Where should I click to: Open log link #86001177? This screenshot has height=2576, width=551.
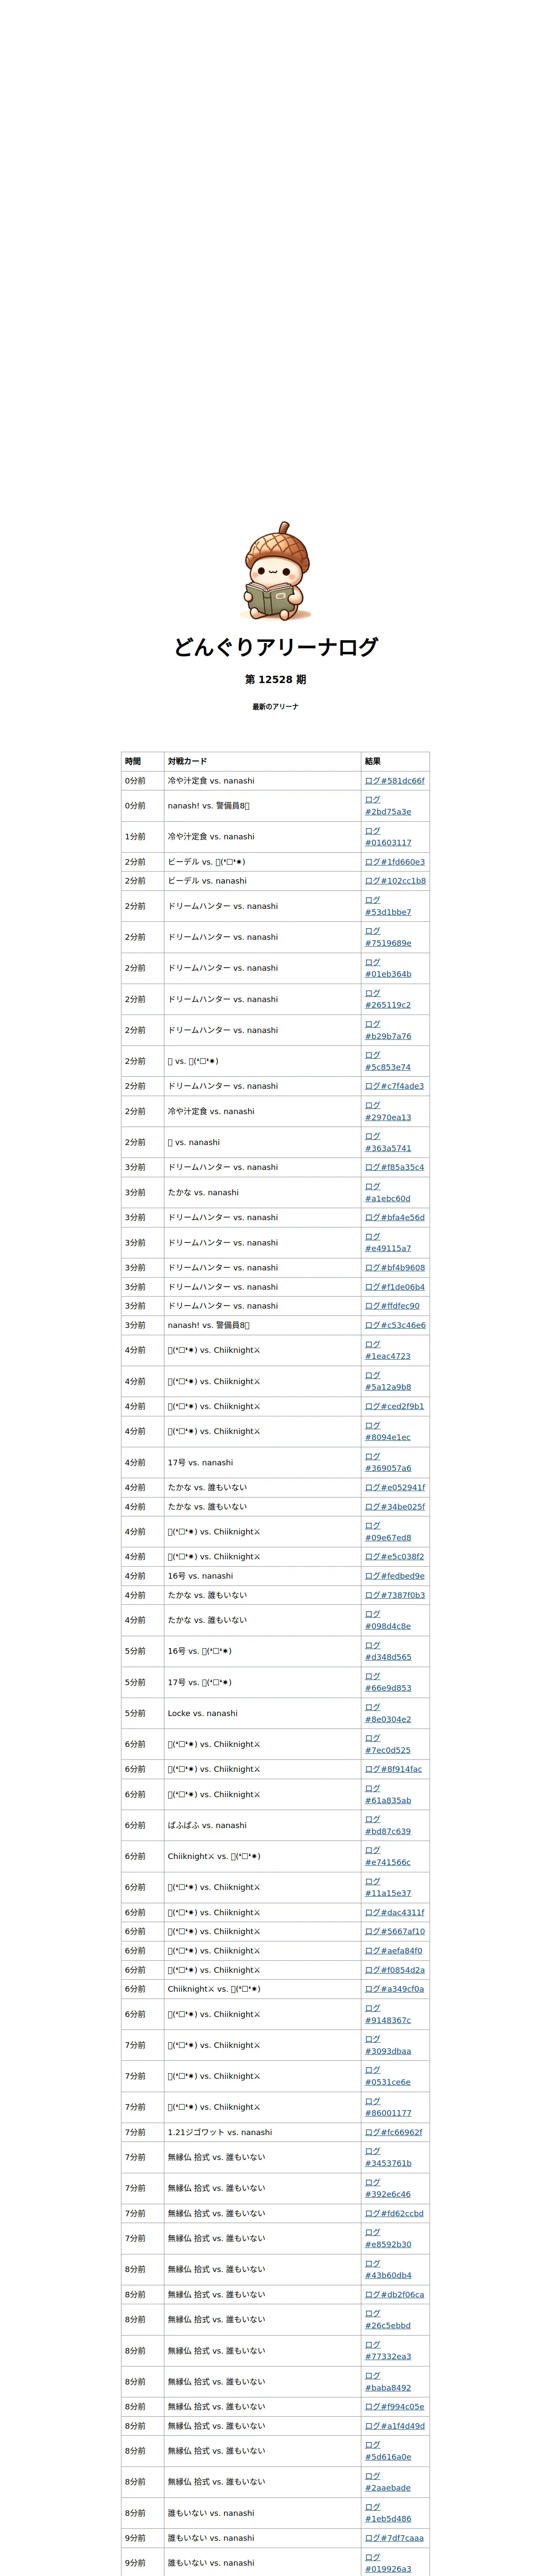coord(388,2107)
